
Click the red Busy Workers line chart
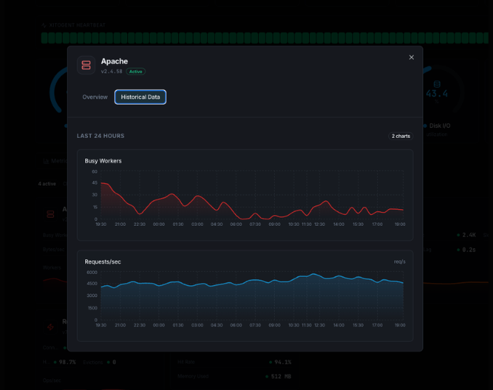tap(252, 200)
